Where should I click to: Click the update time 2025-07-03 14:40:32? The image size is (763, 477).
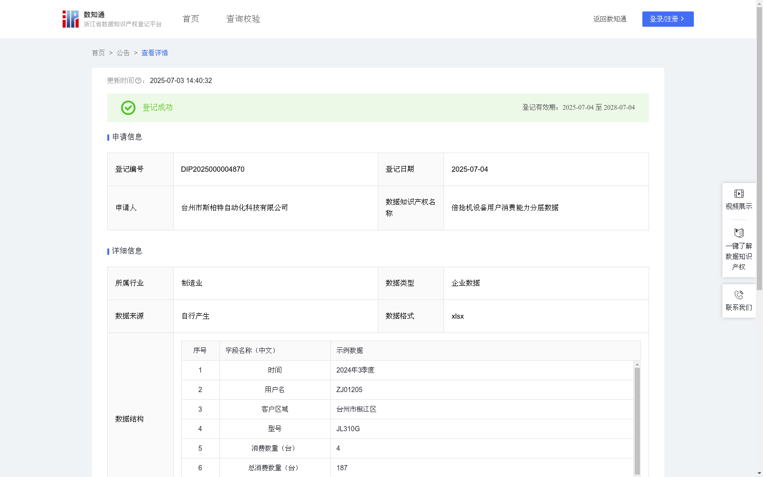tap(181, 81)
